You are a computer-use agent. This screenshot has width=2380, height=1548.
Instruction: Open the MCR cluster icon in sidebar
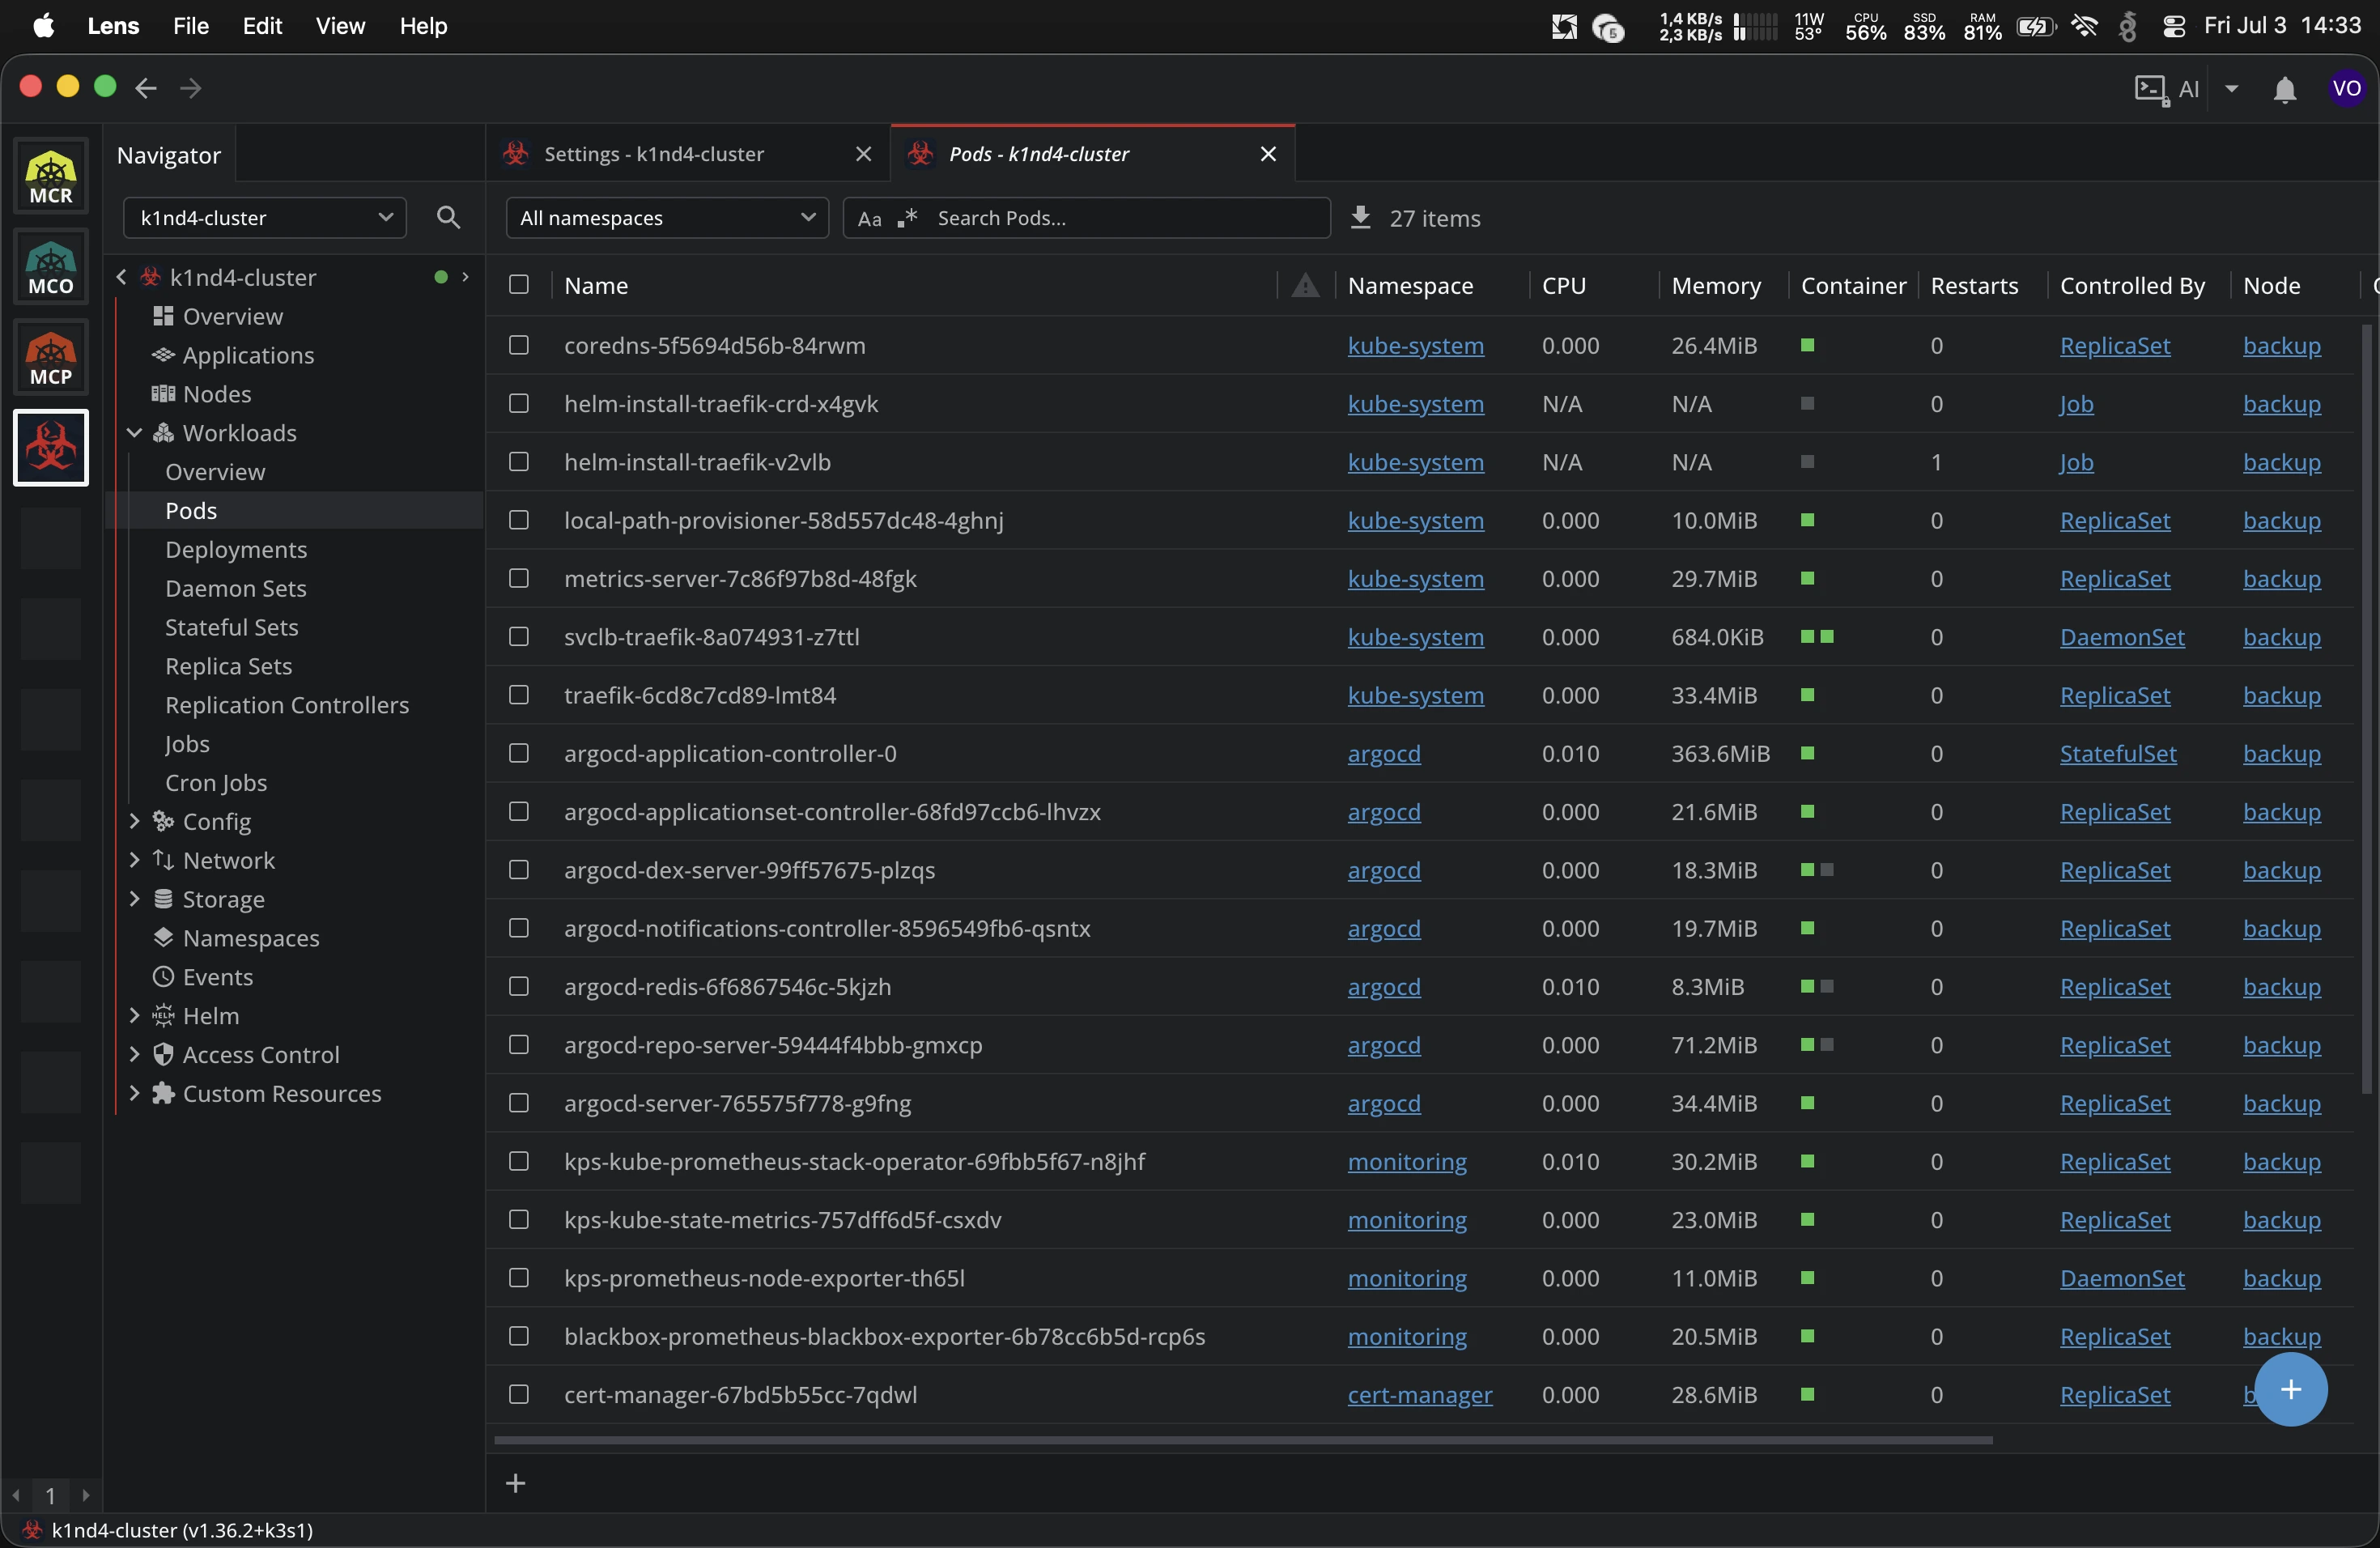pyautogui.click(x=51, y=176)
